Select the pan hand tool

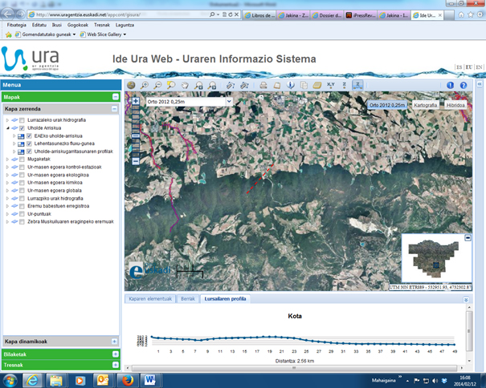tap(184, 85)
